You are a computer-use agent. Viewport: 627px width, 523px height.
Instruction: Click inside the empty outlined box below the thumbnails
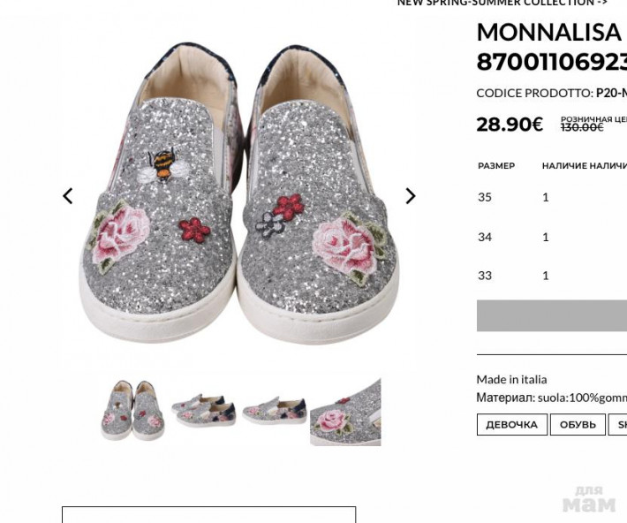(x=208, y=515)
